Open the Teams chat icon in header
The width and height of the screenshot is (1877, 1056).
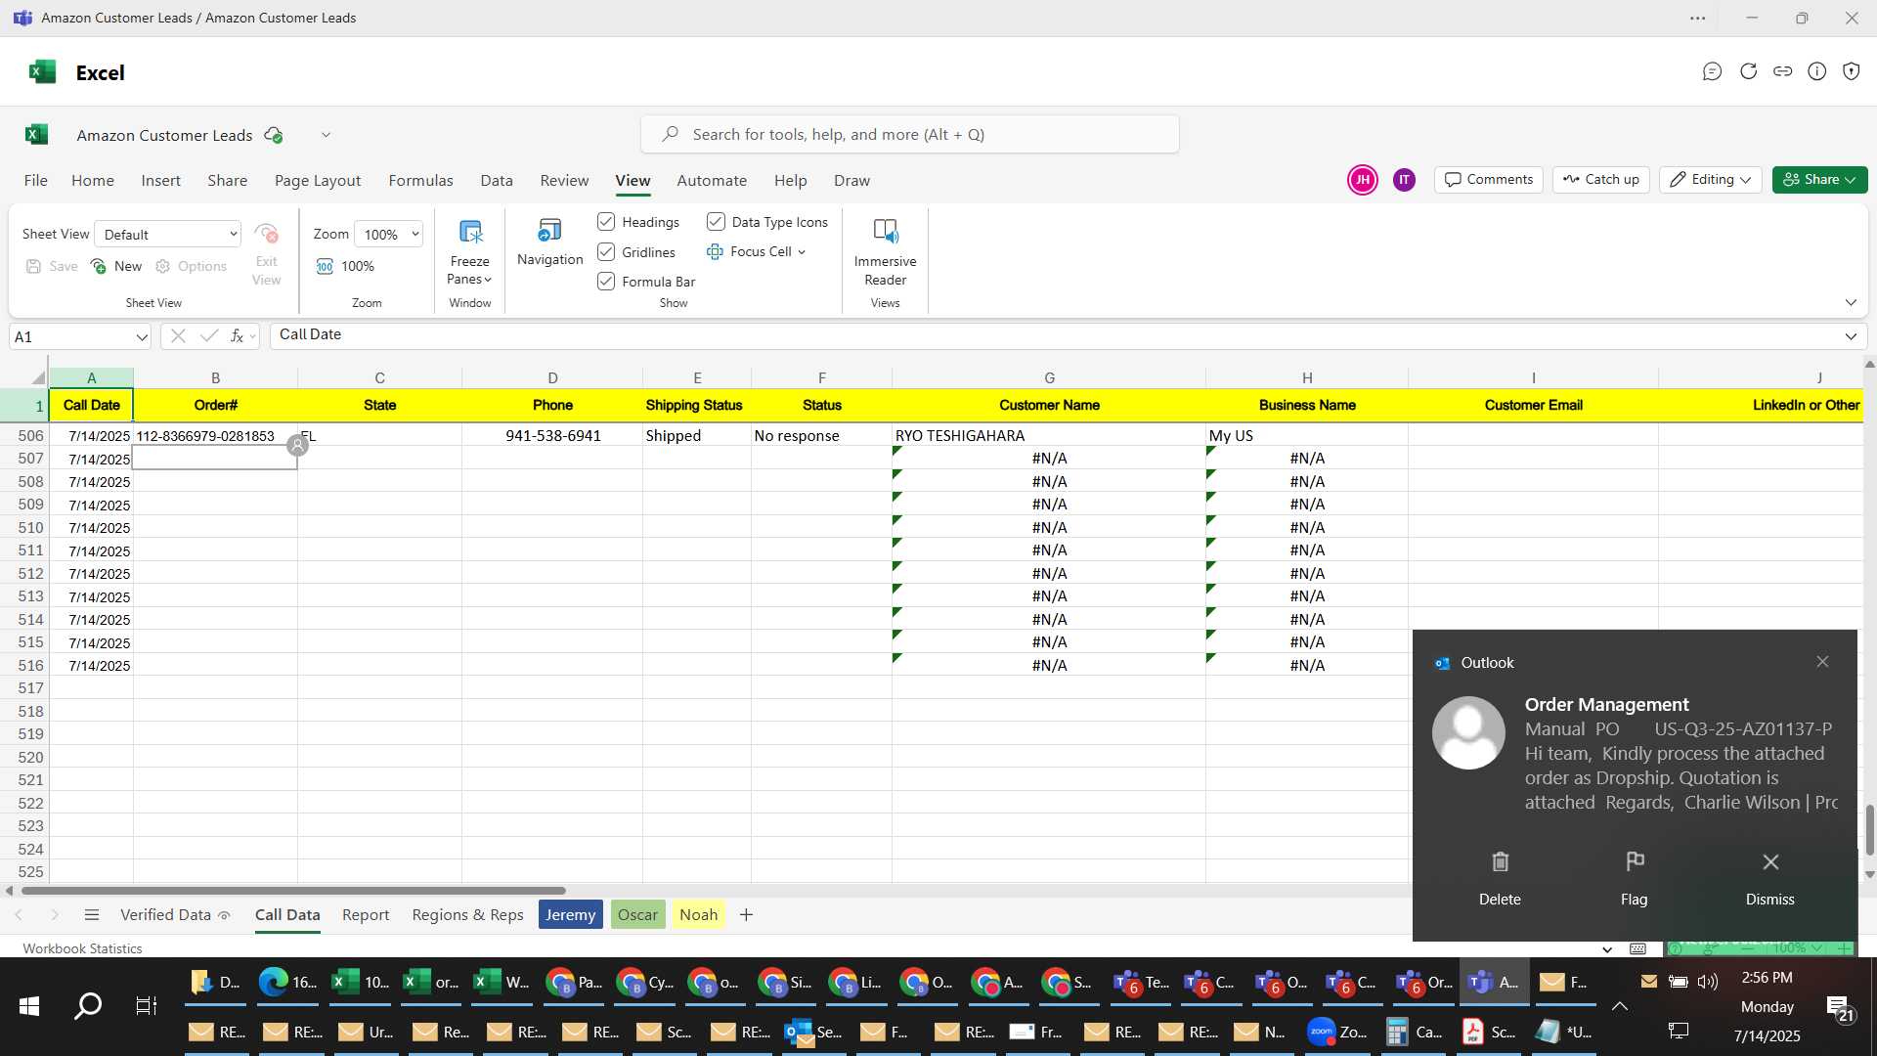pyautogui.click(x=1712, y=71)
